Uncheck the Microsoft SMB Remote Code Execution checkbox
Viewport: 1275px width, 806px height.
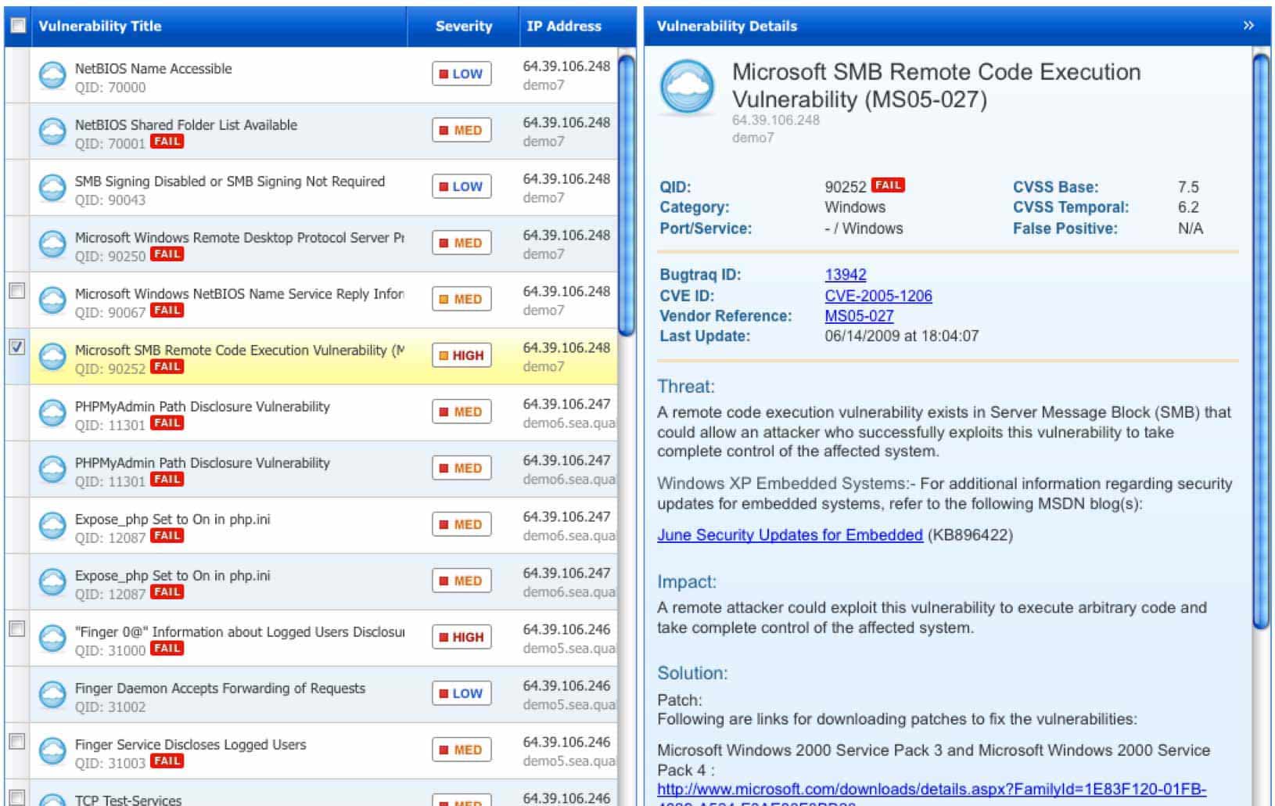point(17,347)
